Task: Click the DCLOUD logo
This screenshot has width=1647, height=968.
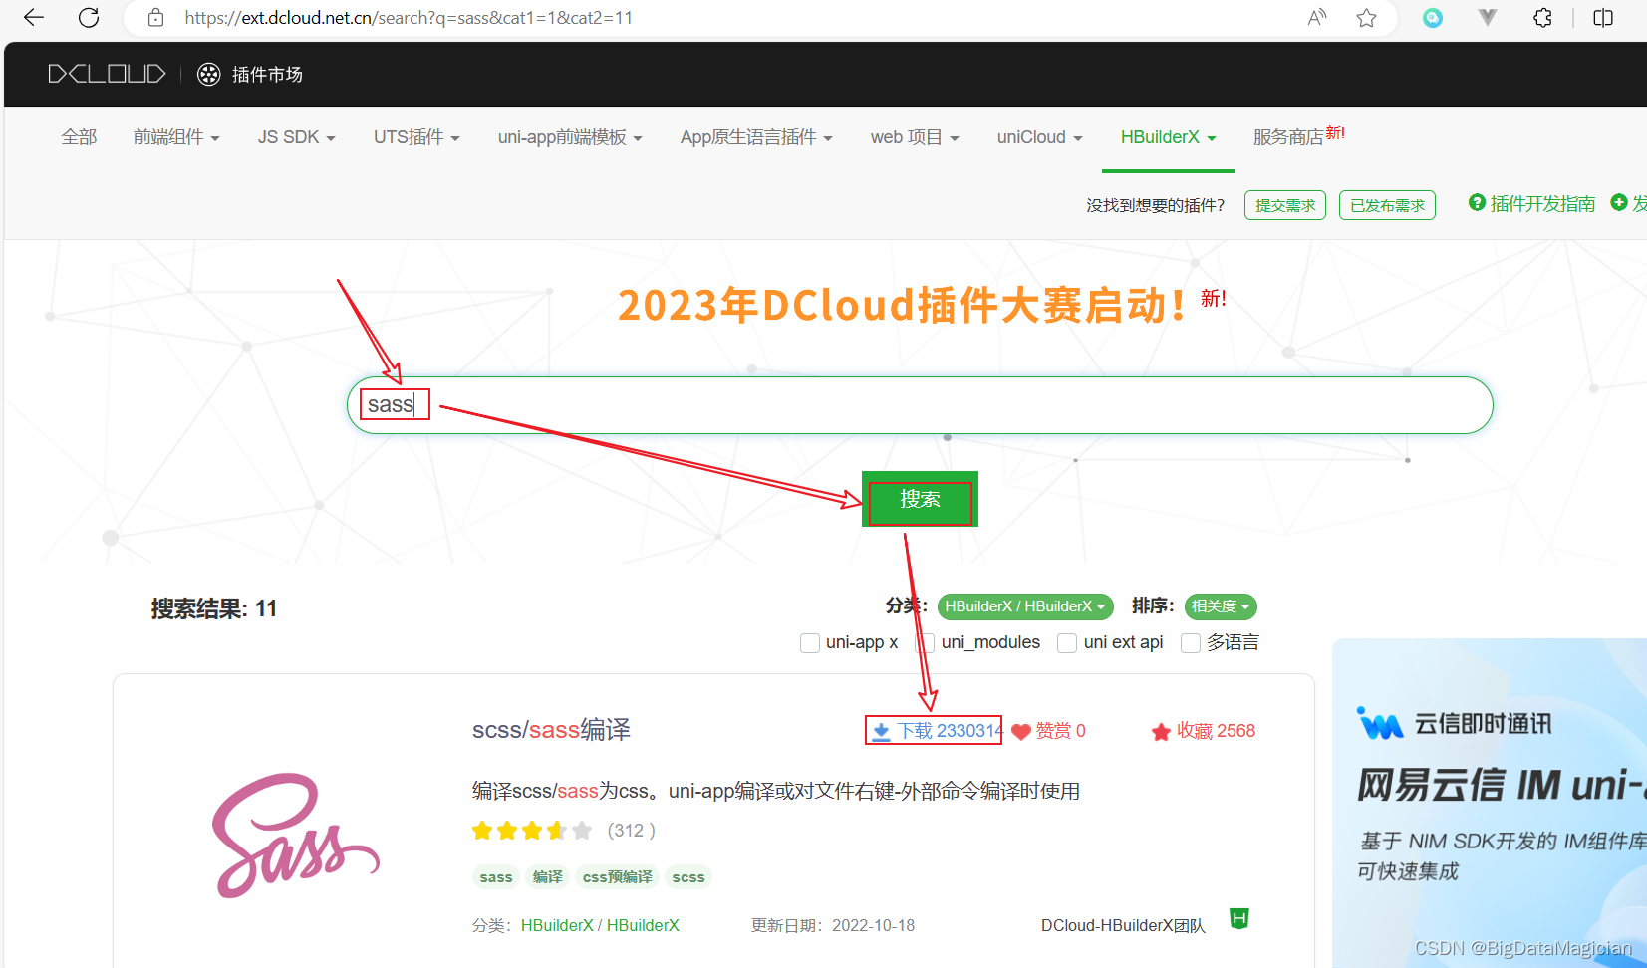Action: [x=107, y=74]
